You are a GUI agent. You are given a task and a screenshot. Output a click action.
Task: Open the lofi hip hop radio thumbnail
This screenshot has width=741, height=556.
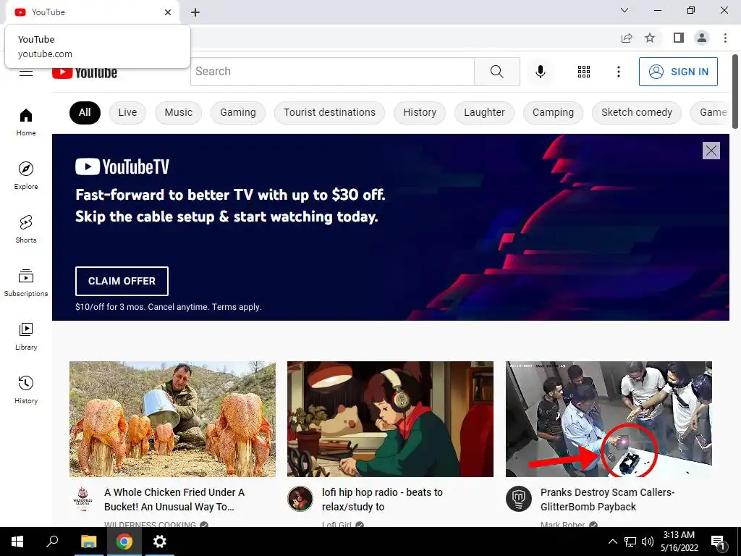pos(390,419)
